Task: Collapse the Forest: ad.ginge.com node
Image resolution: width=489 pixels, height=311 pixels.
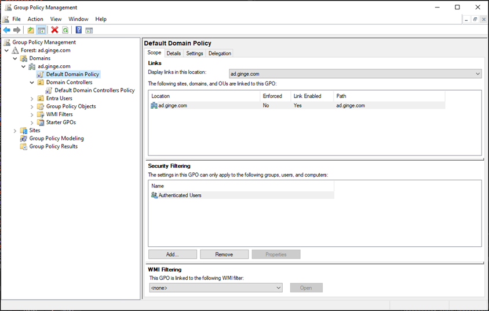Action: [x=6, y=50]
